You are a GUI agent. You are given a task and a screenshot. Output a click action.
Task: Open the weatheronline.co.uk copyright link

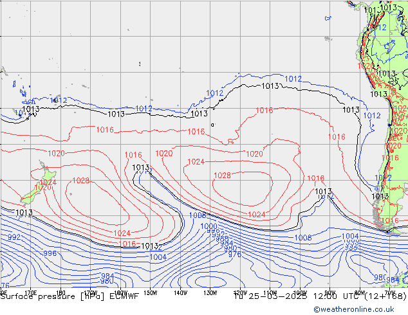pos(354,309)
